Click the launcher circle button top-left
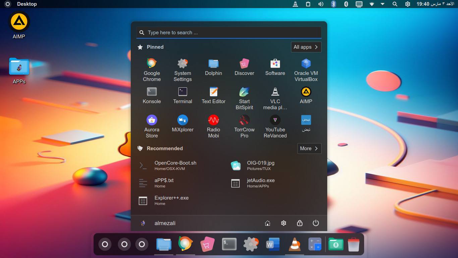 pyautogui.click(x=8, y=4)
